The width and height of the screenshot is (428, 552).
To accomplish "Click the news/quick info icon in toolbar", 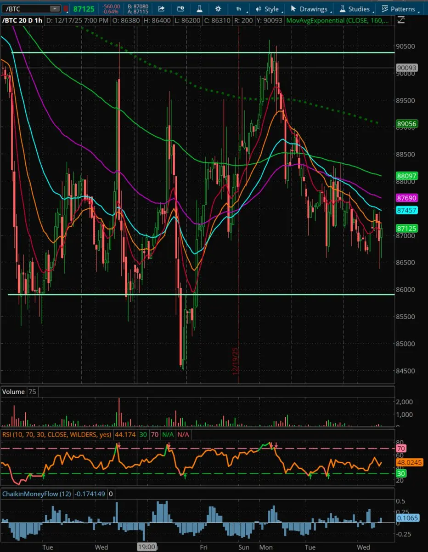I will click(x=180, y=8).
